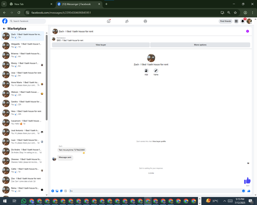This screenshot has height=205, width=257.
Task: Open site information icon in address bar
Action: coord(27,12)
